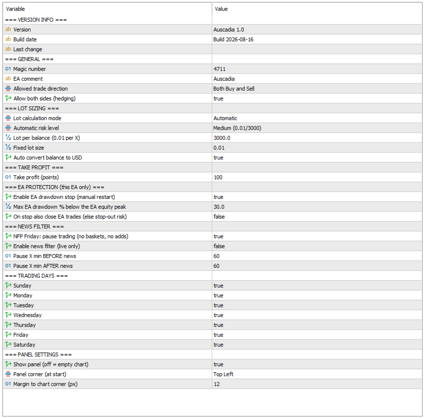Open the Panel corner Top Left dropdown

click(317, 374)
